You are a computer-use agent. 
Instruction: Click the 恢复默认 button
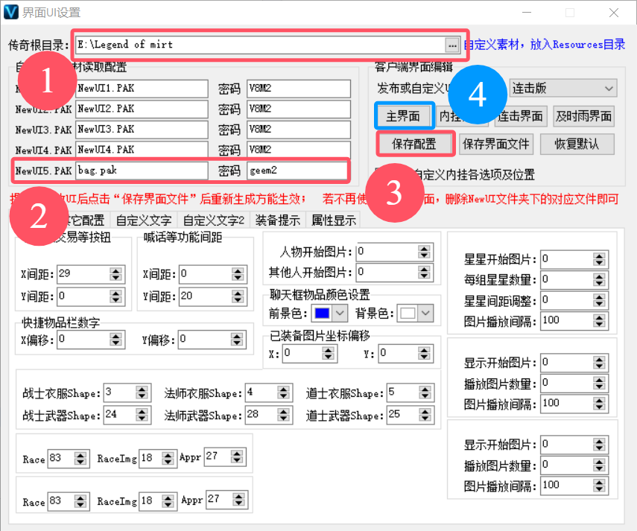coord(577,144)
